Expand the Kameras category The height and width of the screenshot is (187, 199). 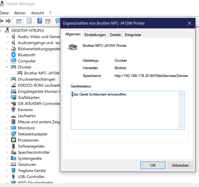click(x=7, y=110)
